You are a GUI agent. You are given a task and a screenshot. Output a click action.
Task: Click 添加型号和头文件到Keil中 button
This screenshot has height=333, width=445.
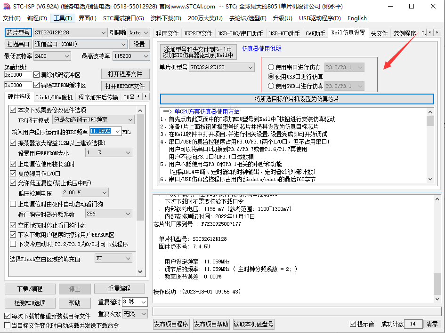coord(198,52)
